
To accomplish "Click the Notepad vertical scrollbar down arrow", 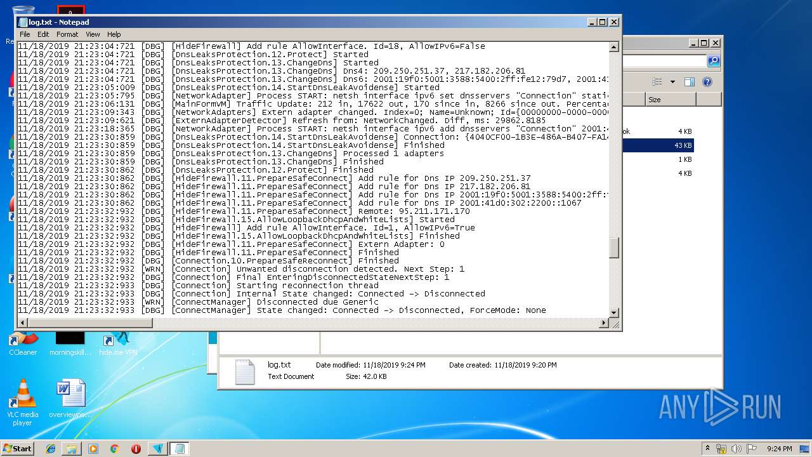I will tap(614, 312).
